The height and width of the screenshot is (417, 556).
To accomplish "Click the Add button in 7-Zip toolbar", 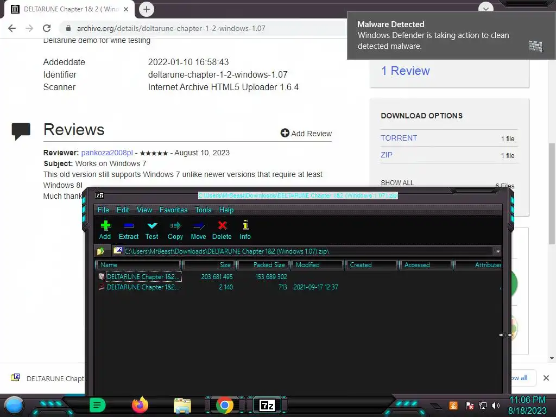I will (x=105, y=230).
